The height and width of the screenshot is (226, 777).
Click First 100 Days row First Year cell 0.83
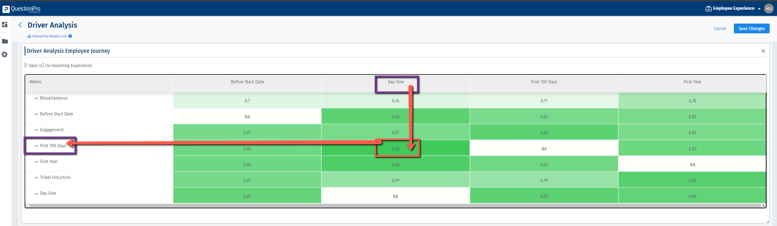coord(692,149)
